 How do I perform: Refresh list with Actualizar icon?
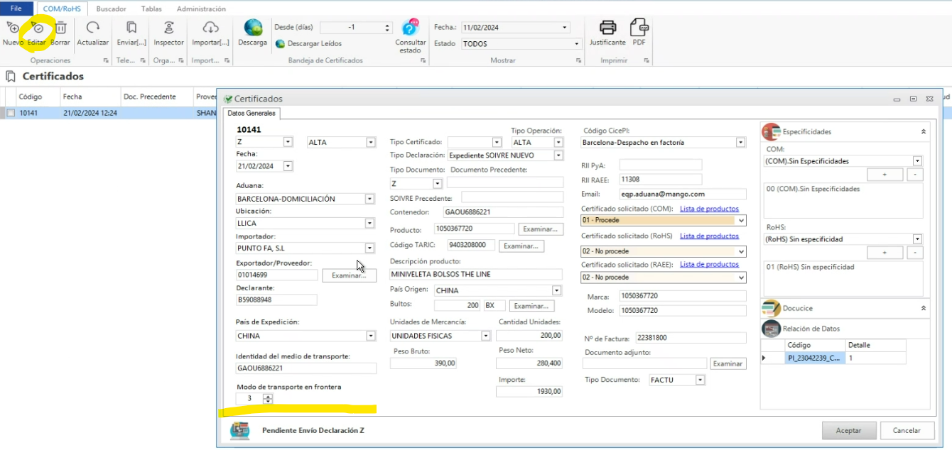pos(92,28)
